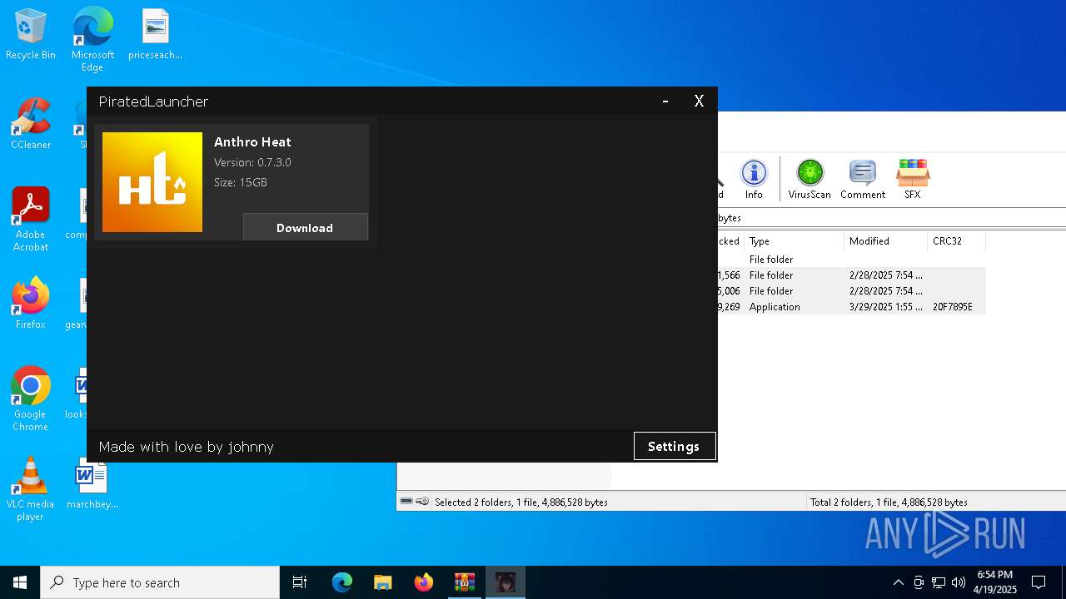The height and width of the screenshot is (599, 1066).
Task: Open the clock showing 6:54 PM
Action: pos(996,582)
